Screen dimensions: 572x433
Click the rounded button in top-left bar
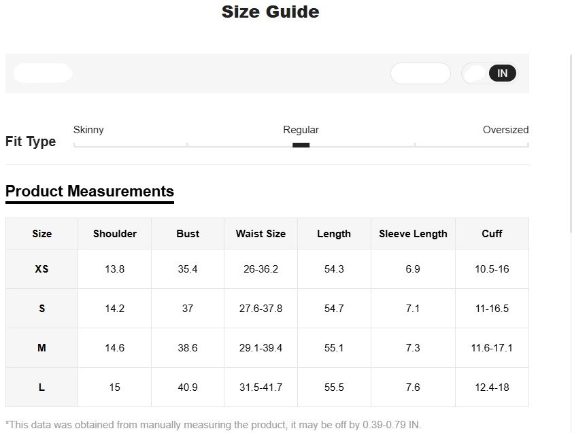[42, 73]
